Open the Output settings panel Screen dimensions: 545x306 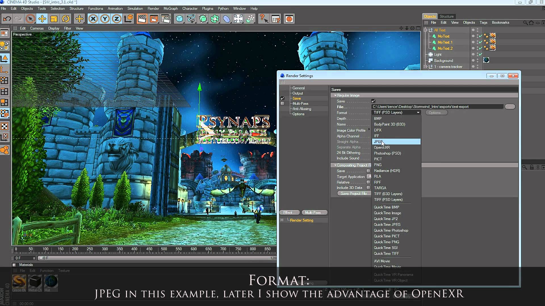click(x=297, y=93)
